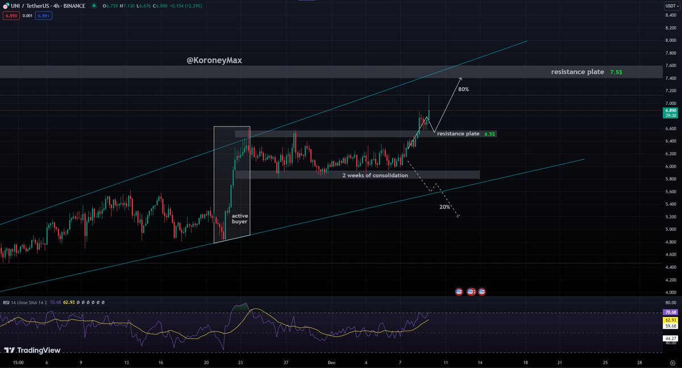Click the 'Dec' label on time axis
The image size is (682, 368).
tap(331, 362)
